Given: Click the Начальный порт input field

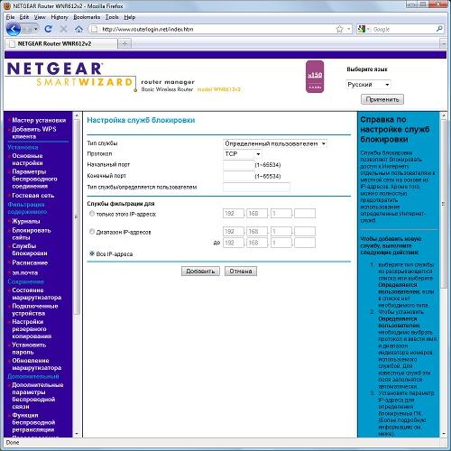Looking at the screenshot, I should coord(239,165).
